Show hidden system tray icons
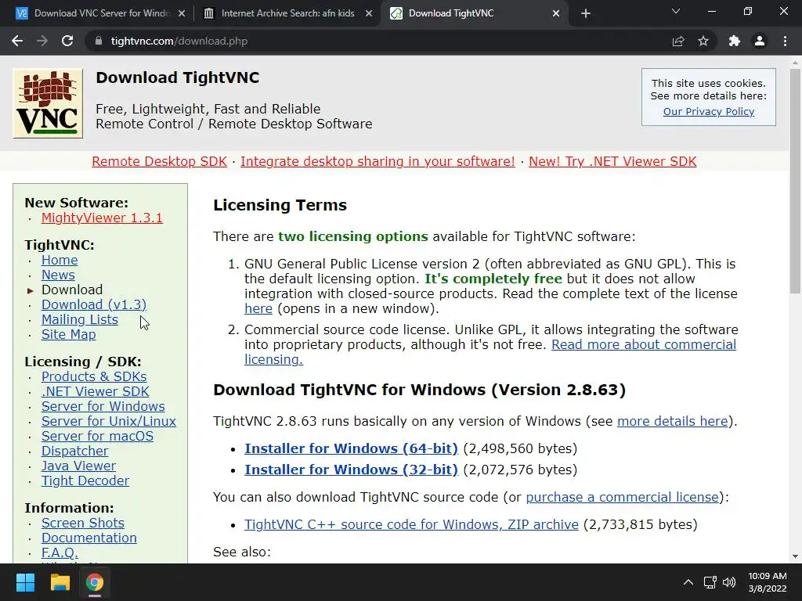The height and width of the screenshot is (601, 802). tap(688, 582)
